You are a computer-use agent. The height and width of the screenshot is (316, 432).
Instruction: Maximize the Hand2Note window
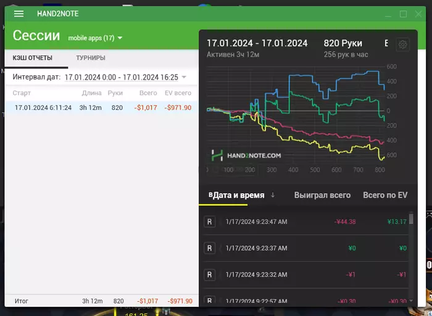pyautogui.click(x=403, y=14)
